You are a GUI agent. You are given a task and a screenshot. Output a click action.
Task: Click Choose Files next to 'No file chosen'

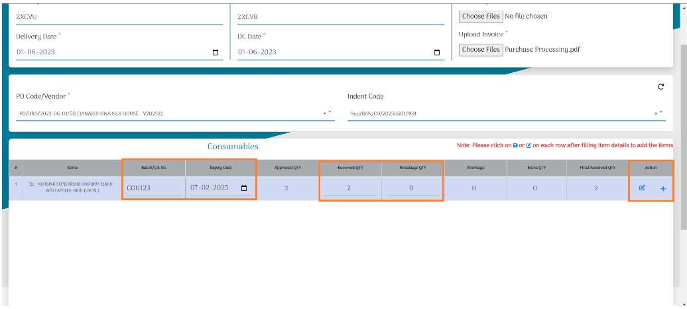point(481,16)
